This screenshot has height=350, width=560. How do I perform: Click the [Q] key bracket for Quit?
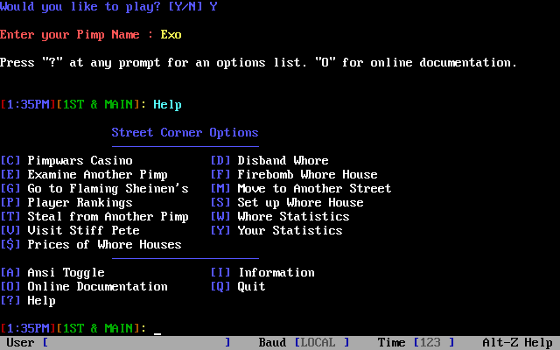tap(220, 286)
